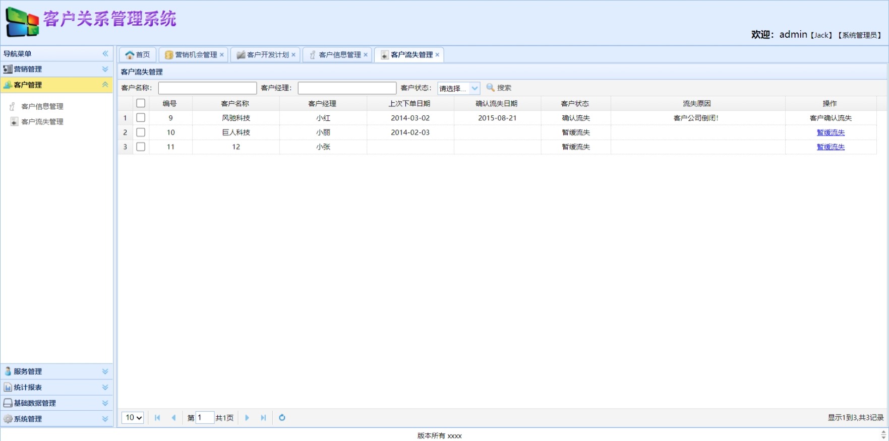Click the 客户流失管理 tree item icon

tap(14, 121)
